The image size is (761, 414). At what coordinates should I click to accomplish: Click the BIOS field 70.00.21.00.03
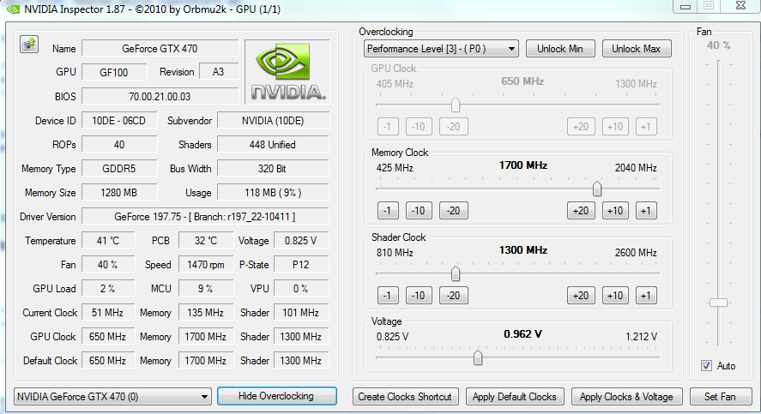pyautogui.click(x=160, y=97)
